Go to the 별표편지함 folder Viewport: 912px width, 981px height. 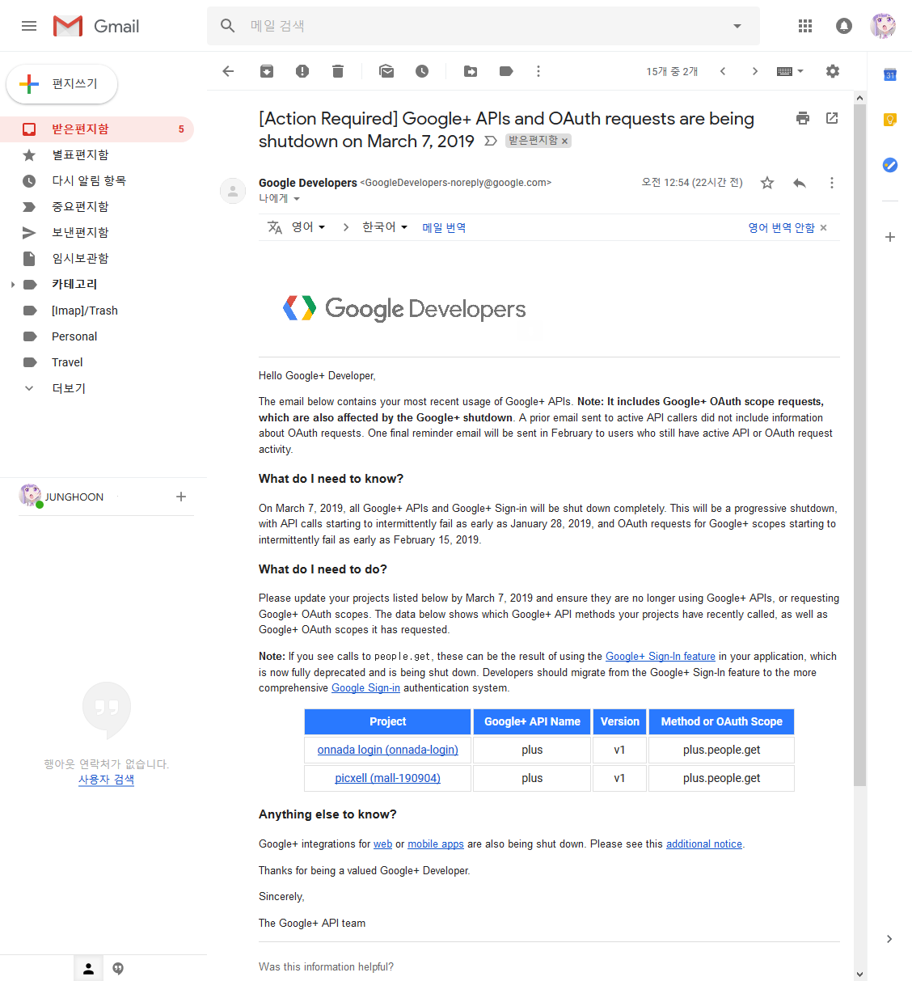click(x=80, y=154)
